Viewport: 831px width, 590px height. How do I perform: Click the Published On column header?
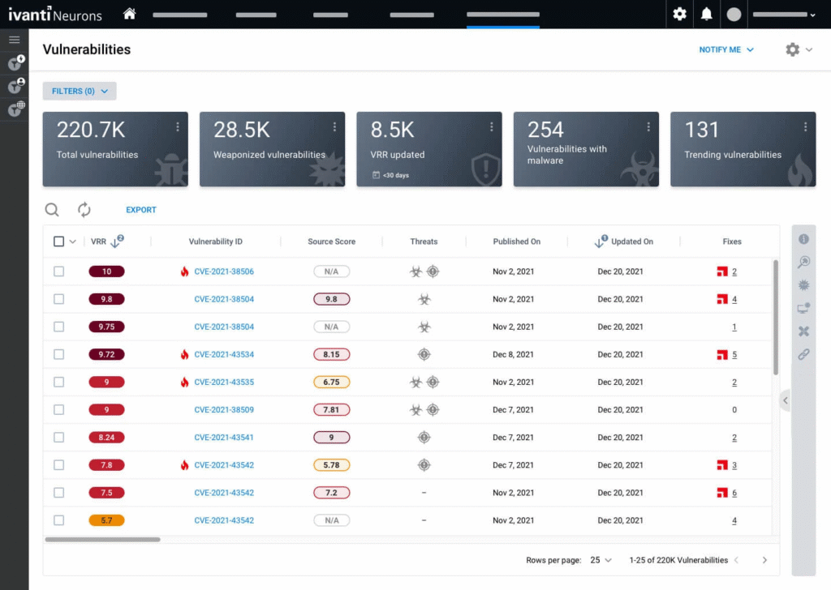[516, 242]
